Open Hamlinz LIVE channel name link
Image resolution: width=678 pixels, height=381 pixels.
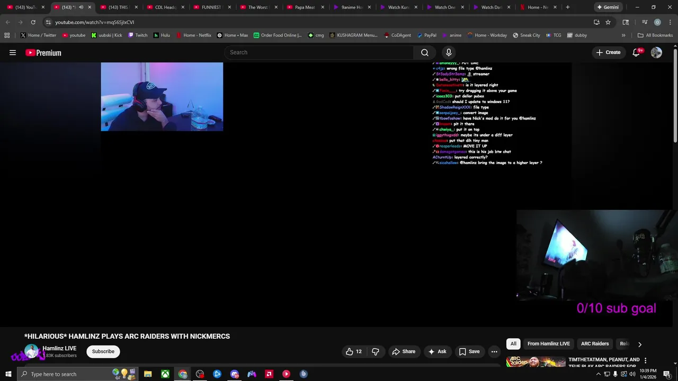point(59,348)
